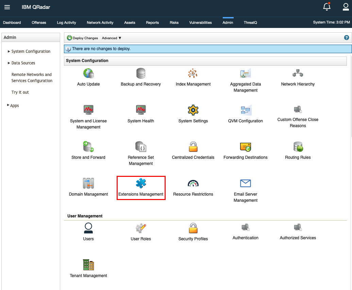The height and width of the screenshot is (290, 352).
Task: Open System and License Management icon
Action: click(x=88, y=110)
